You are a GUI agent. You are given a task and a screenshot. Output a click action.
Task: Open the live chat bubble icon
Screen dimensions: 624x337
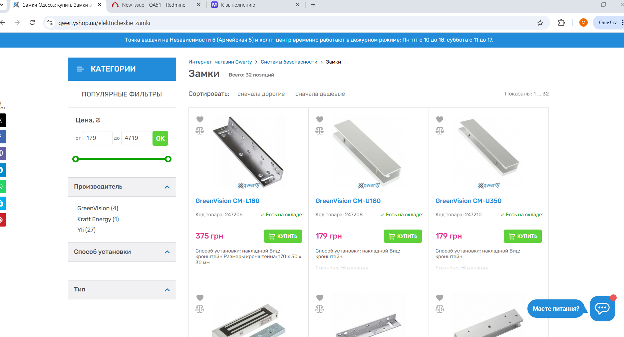pyautogui.click(x=602, y=308)
